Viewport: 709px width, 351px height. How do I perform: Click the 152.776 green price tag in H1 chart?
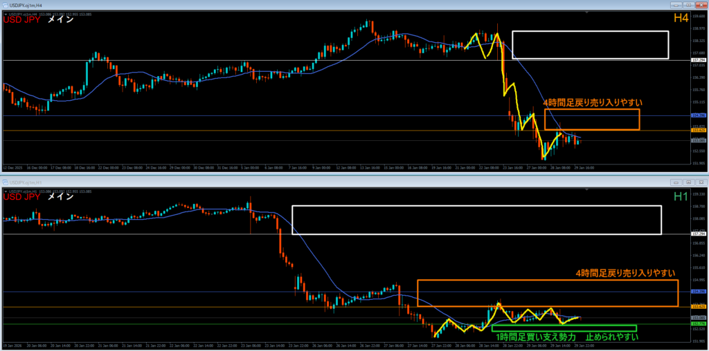(x=698, y=324)
